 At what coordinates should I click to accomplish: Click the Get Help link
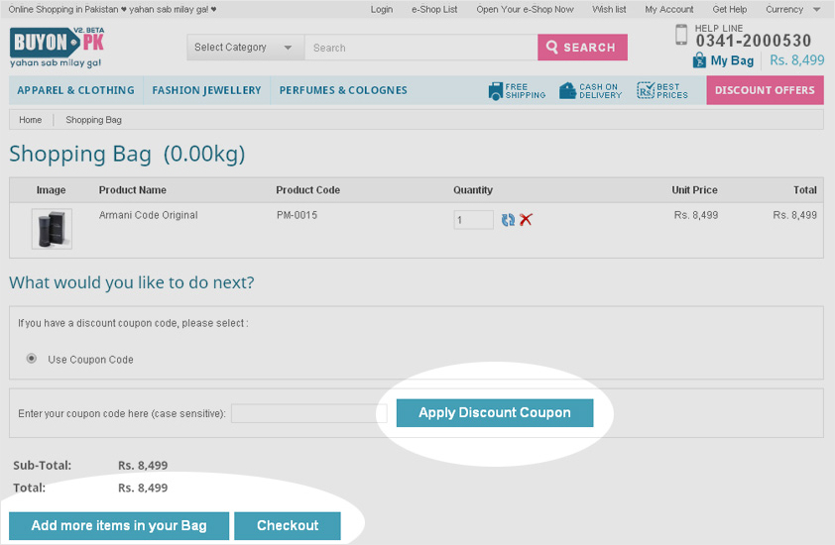730,10
